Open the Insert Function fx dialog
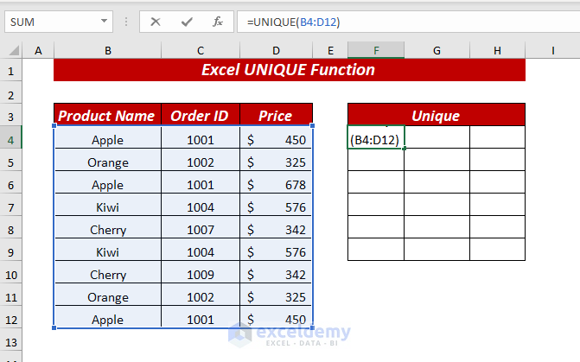This screenshot has height=362, width=580. pos(218,22)
